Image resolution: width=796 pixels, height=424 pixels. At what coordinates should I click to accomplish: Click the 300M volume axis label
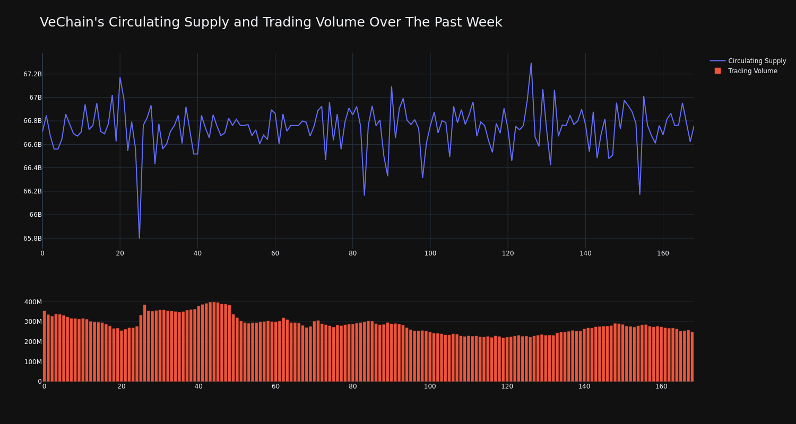pos(32,322)
